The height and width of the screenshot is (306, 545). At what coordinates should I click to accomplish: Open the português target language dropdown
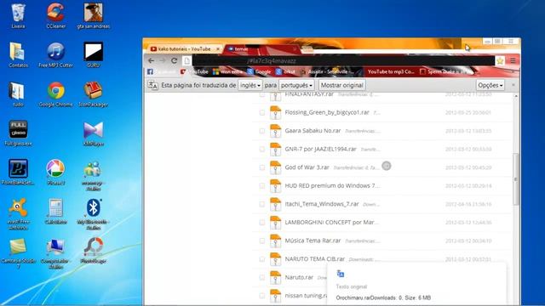click(x=296, y=85)
